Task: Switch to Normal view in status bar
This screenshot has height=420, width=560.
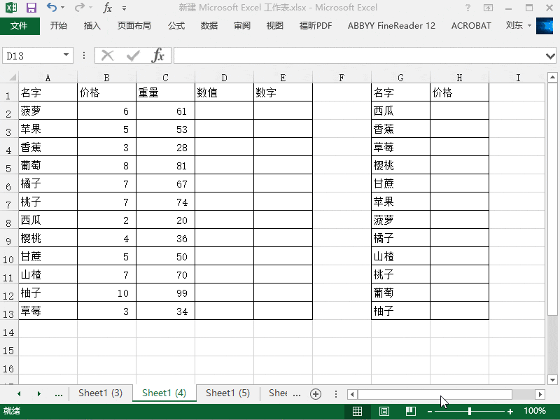Action: pyautogui.click(x=358, y=412)
